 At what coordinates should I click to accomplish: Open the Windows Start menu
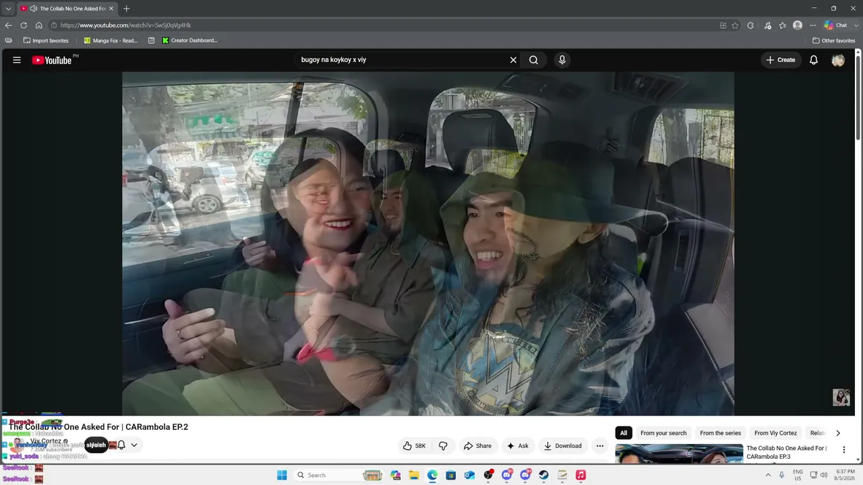(x=282, y=475)
